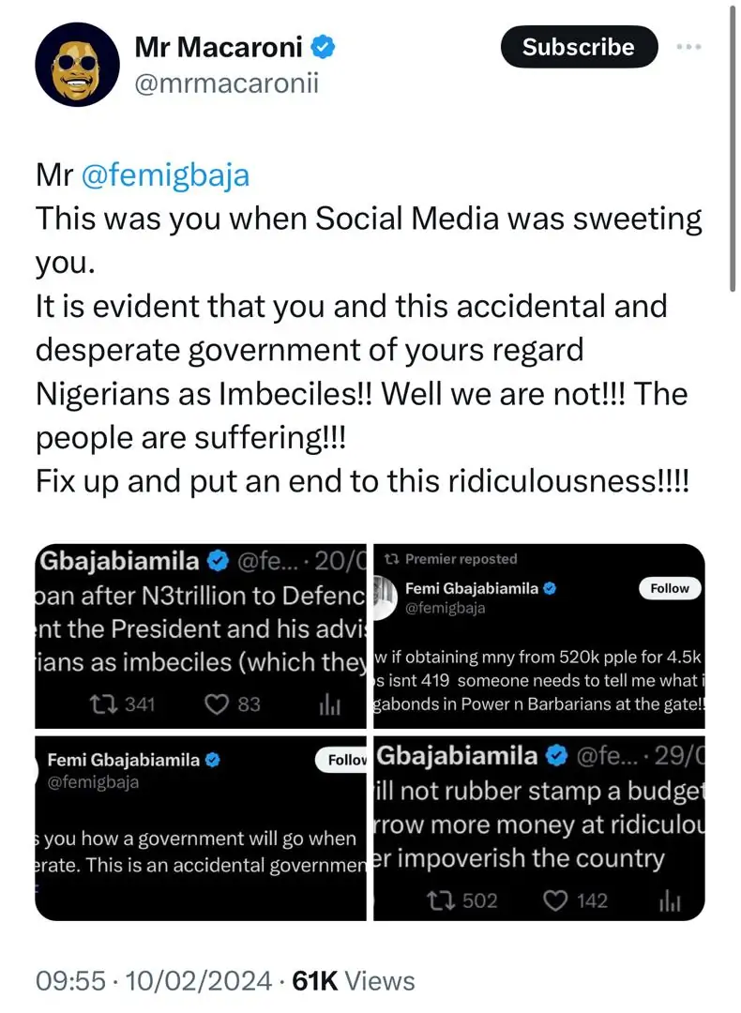
Task: Open analytics icon in bottom-right screenshot
Action: [x=668, y=901]
